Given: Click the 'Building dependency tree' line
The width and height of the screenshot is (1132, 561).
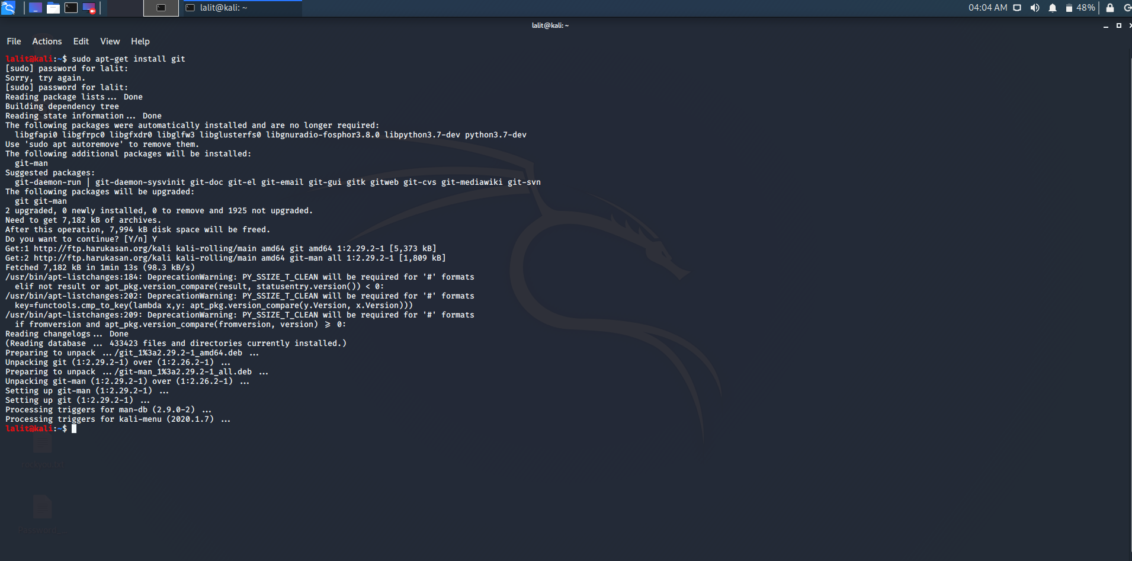Looking at the screenshot, I should (62, 107).
